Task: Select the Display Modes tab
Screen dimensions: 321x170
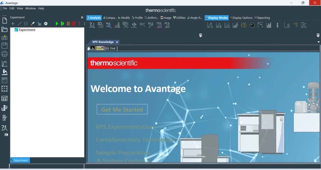Action: 216,18
